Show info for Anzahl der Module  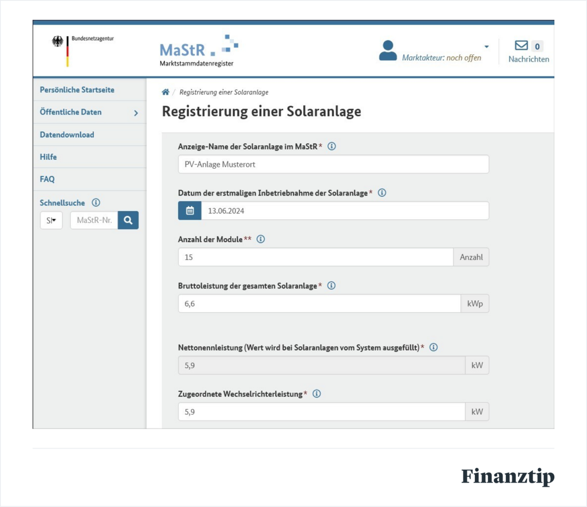click(x=261, y=239)
